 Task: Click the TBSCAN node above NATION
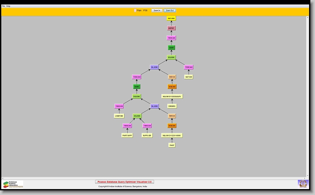click(x=189, y=67)
